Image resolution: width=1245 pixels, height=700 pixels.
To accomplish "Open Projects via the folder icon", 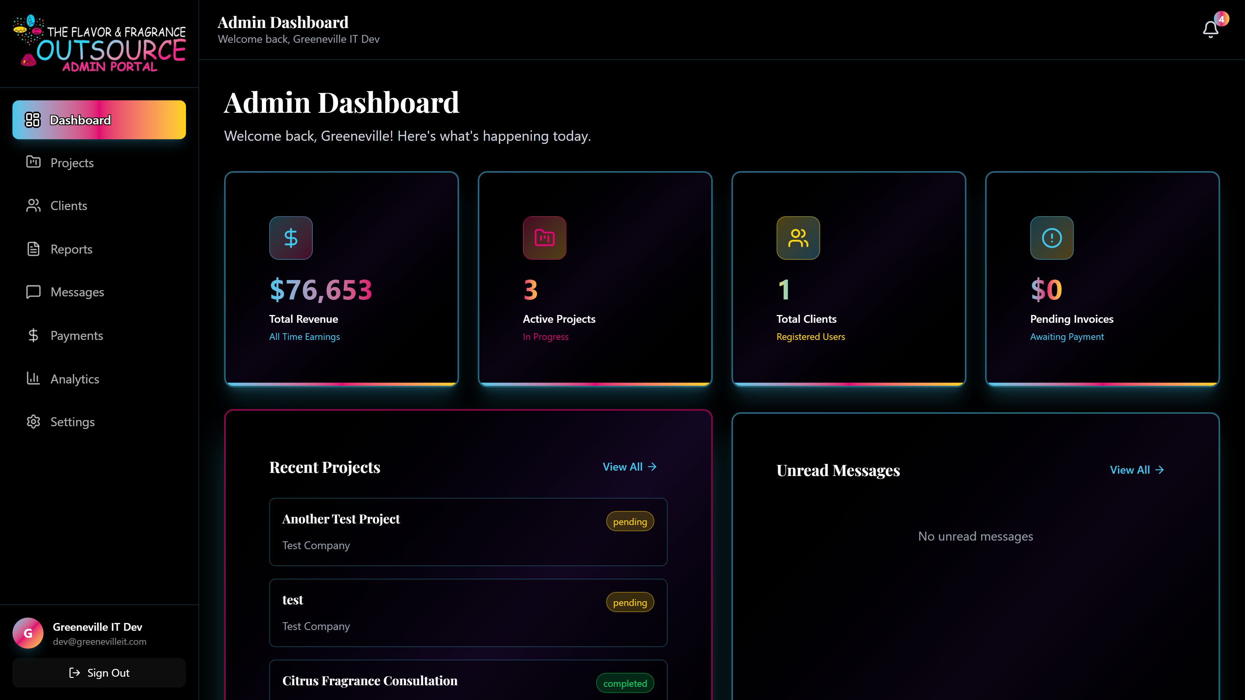I will click(x=33, y=163).
